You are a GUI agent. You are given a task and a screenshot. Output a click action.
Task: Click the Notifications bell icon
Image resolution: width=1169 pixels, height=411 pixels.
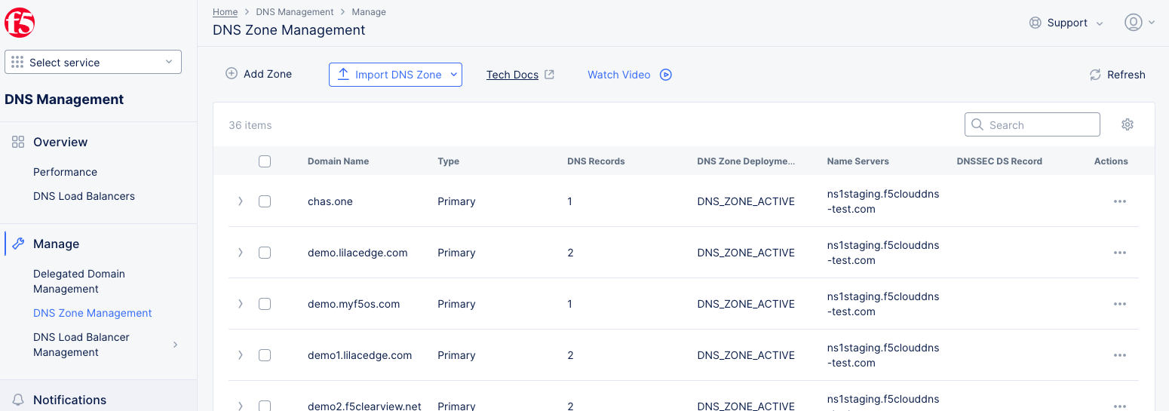pyautogui.click(x=18, y=400)
